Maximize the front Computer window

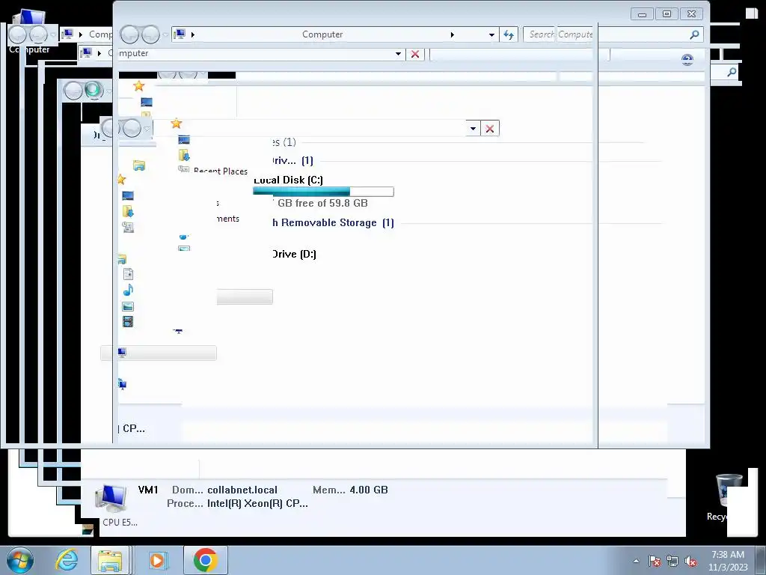667,13
